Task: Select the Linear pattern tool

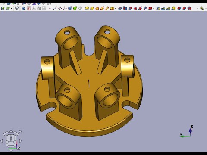Action: pos(163,9)
